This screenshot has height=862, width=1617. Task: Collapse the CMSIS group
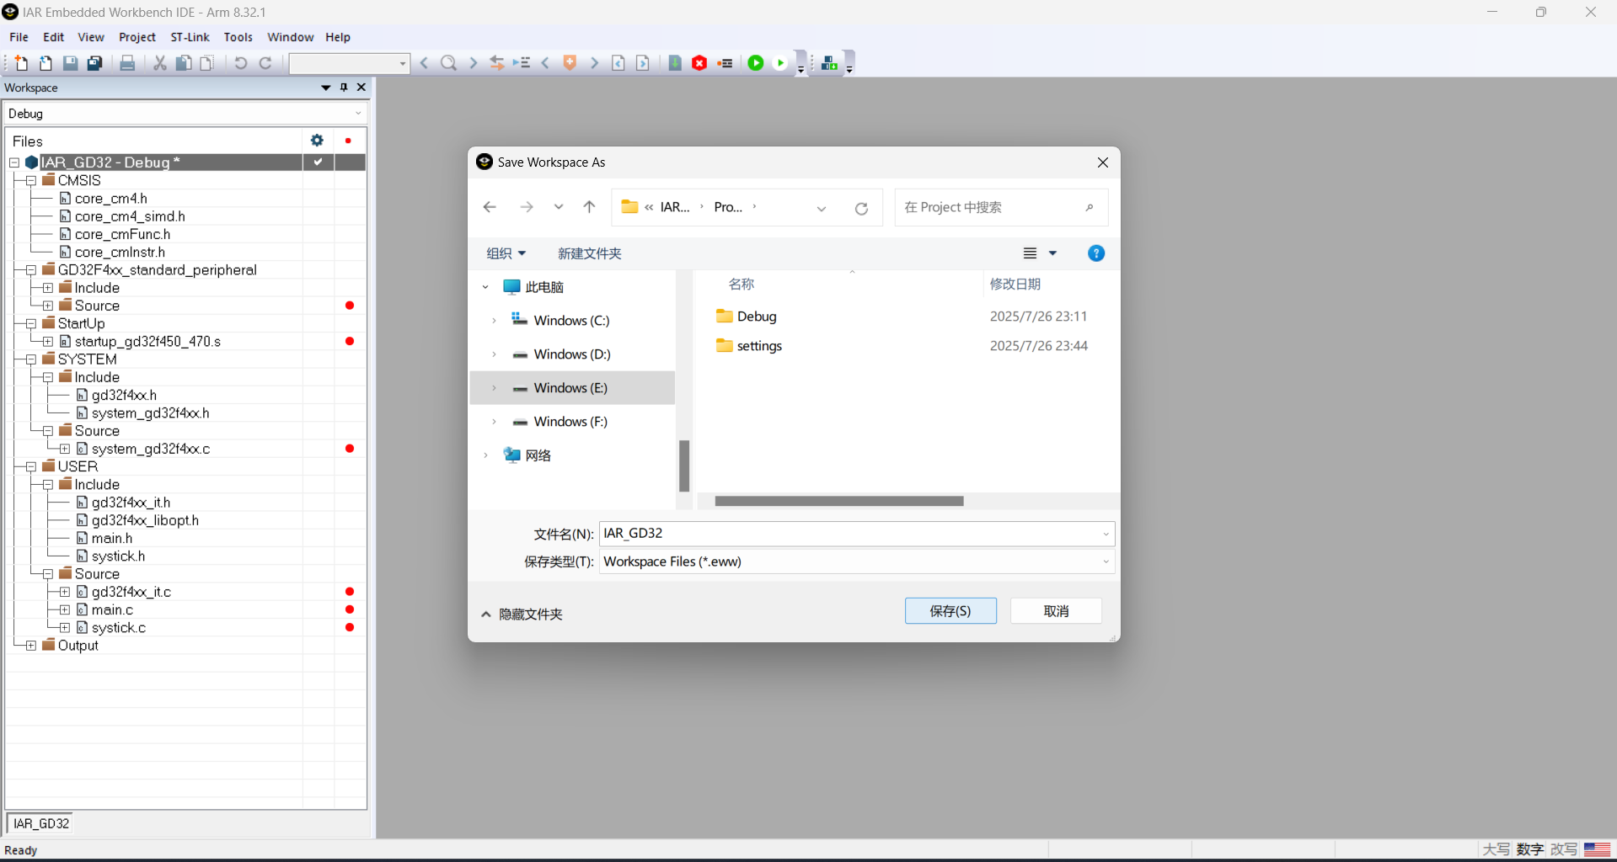coord(31,180)
